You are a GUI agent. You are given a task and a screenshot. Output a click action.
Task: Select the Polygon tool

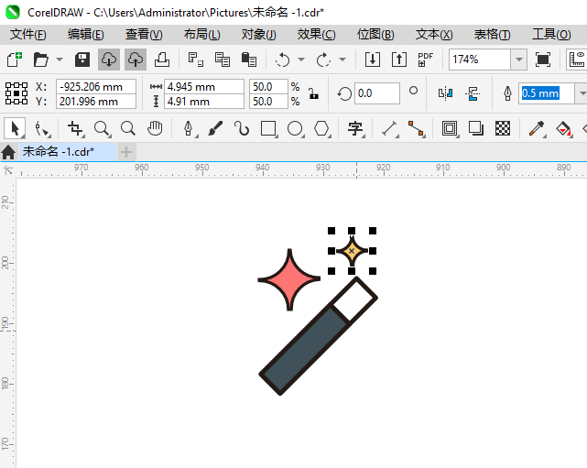point(321,129)
